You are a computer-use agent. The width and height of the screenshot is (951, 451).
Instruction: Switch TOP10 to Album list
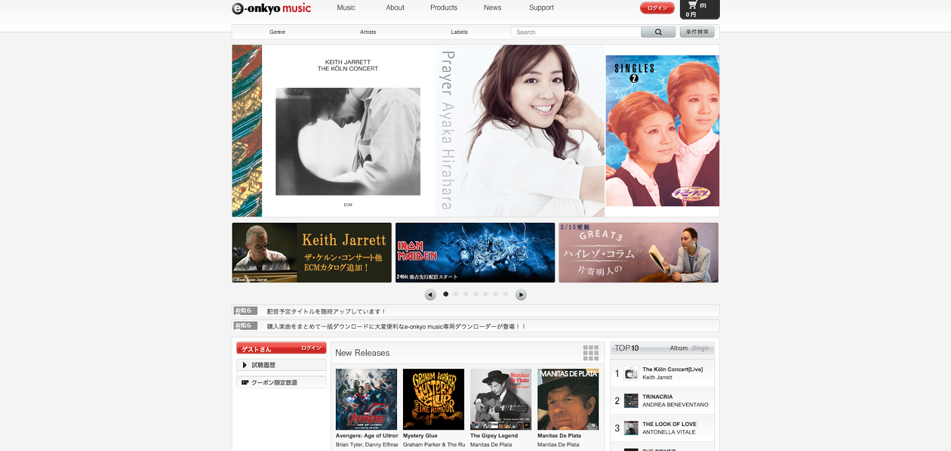[x=679, y=348]
